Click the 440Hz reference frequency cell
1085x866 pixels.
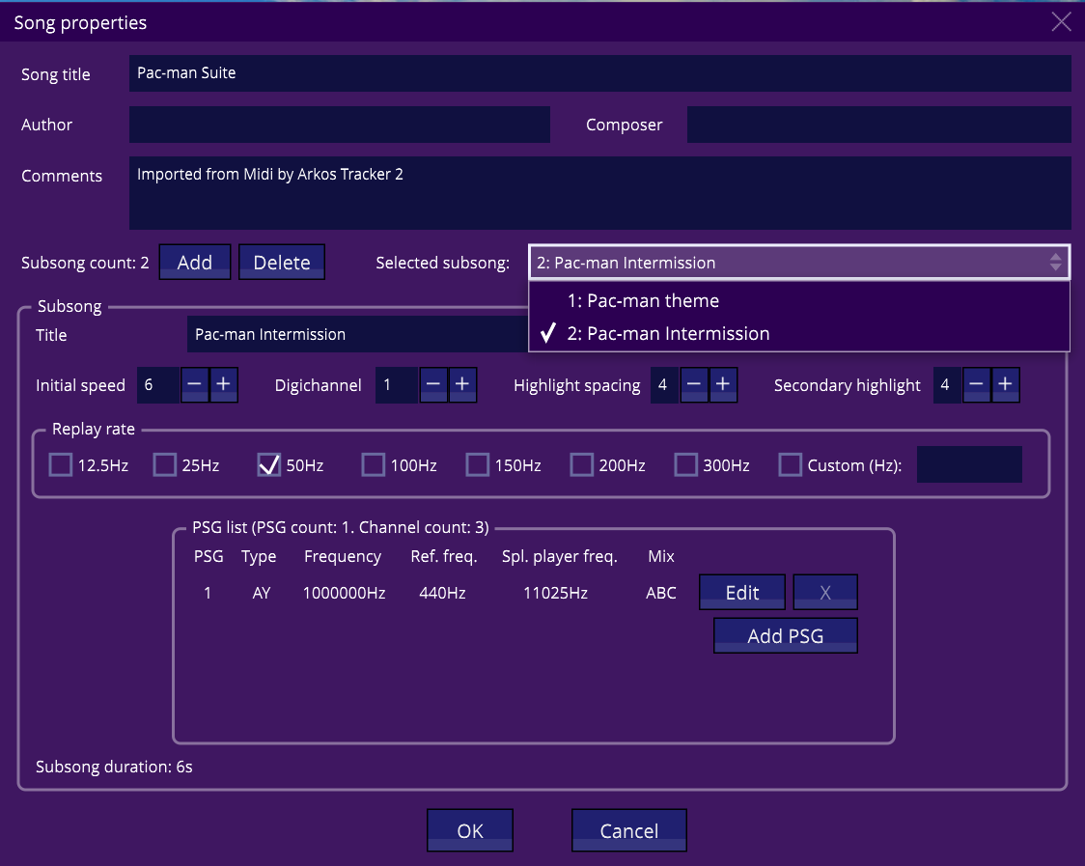442,593
